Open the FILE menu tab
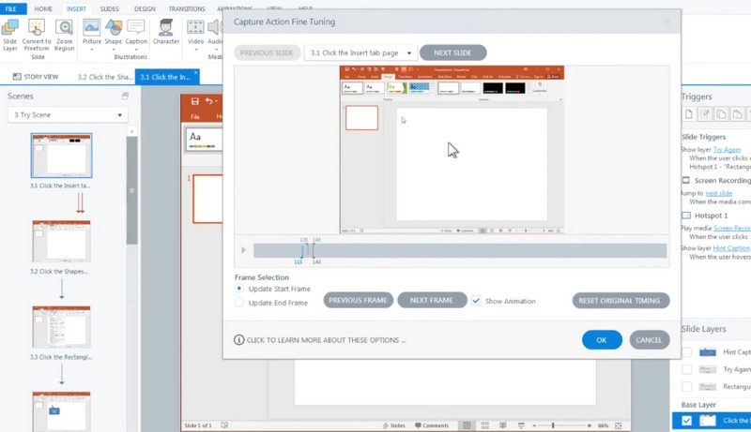 pyautogui.click(x=11, y=8)
